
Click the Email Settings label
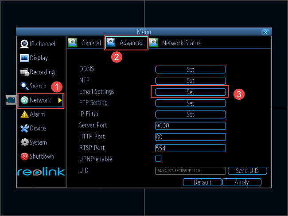click(x=97, y=91)
